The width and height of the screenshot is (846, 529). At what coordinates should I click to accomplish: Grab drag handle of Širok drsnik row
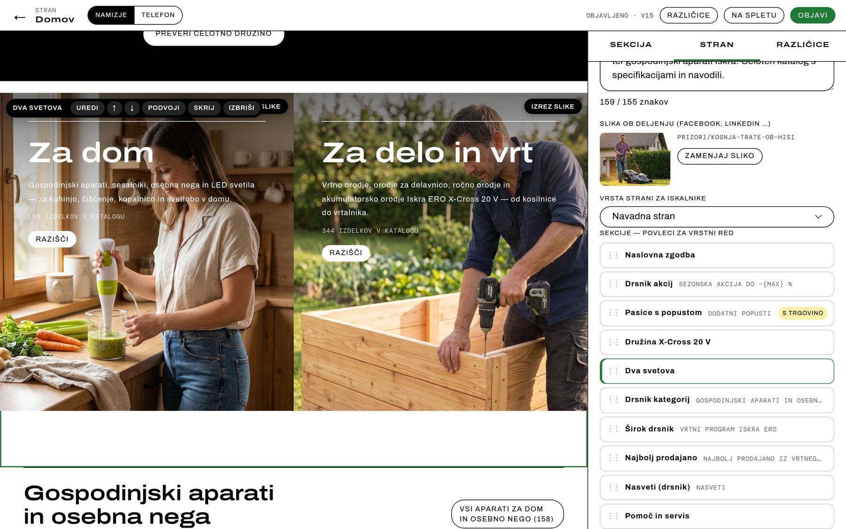point(613,429)
